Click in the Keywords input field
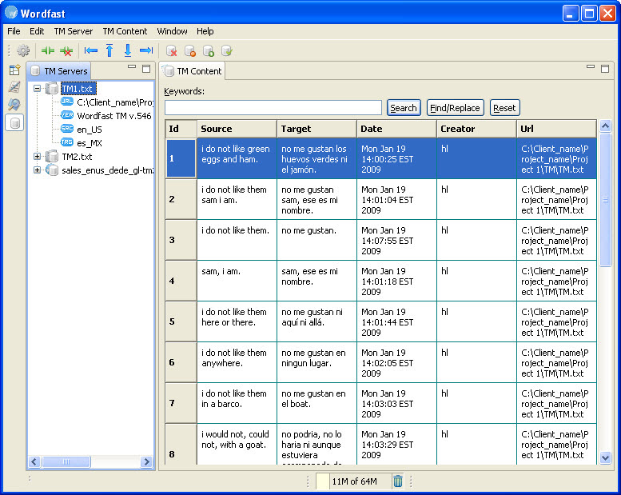Viewport: 621px width, 495px height. [x=273, y=108]
